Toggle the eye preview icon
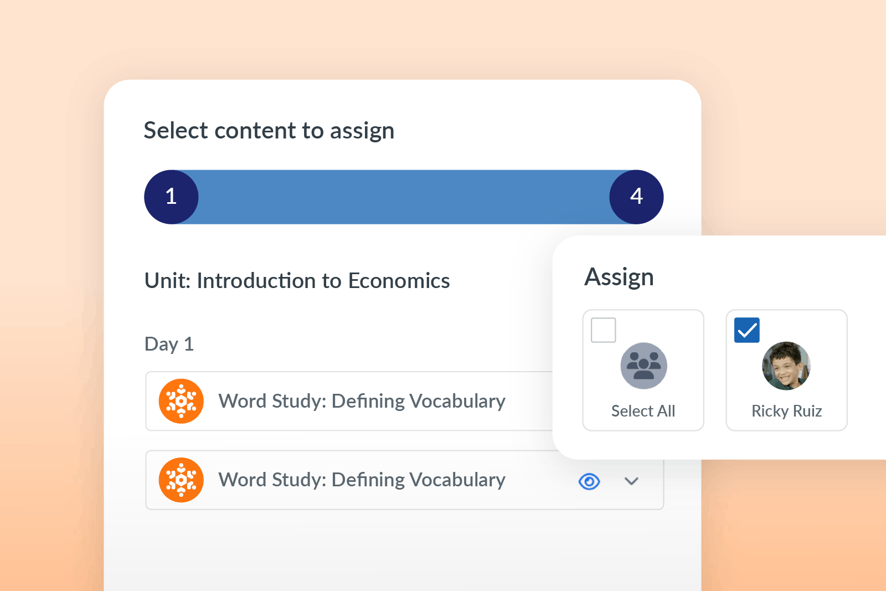Screen dimensions: 886x591 click(589, 481)
